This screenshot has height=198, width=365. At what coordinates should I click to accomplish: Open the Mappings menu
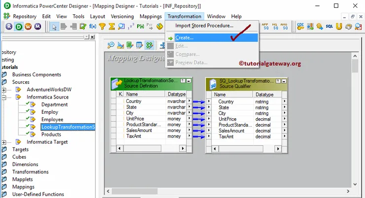coord(150,17)
